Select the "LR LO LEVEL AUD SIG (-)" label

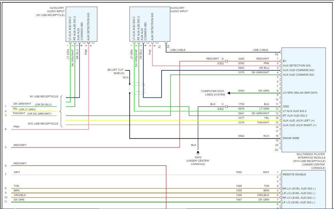[299, 193]
